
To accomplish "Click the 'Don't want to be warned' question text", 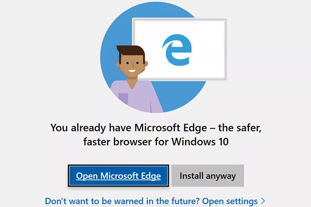I will pos(122,201).
